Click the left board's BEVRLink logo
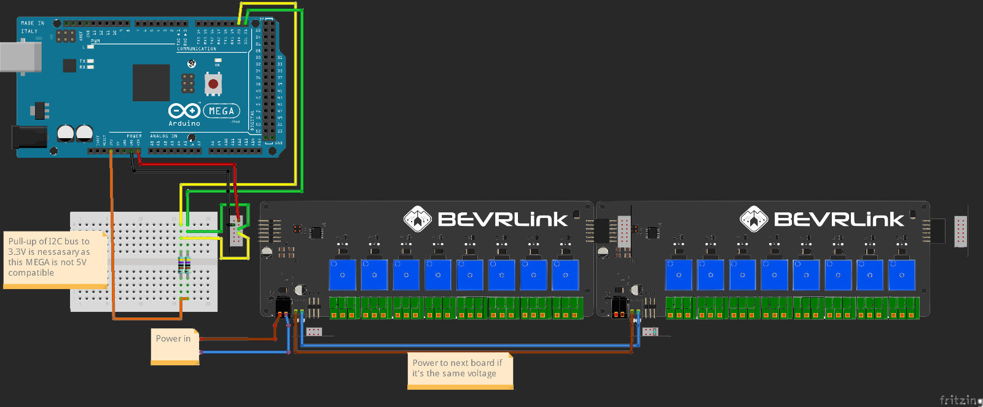The width and height of the screenshot is (983, 407). 485,219
